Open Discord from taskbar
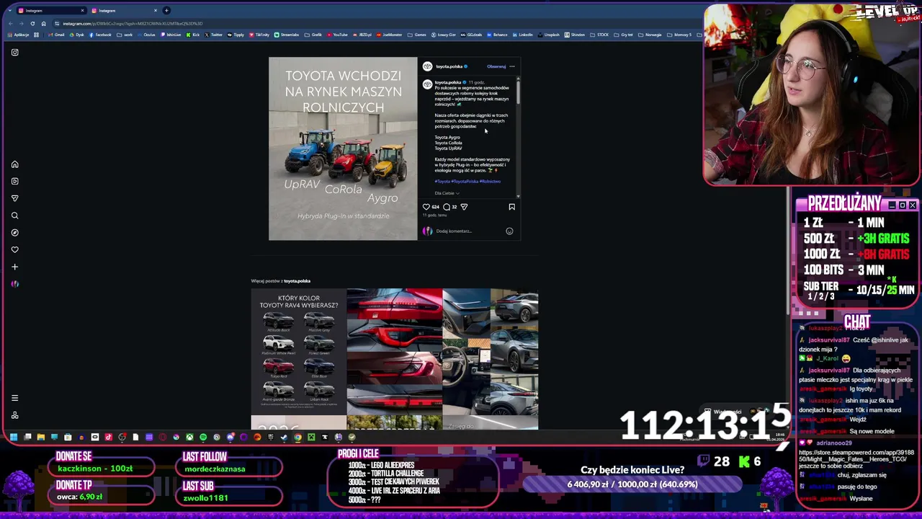 pyautogui.click(x=230, y=437)
